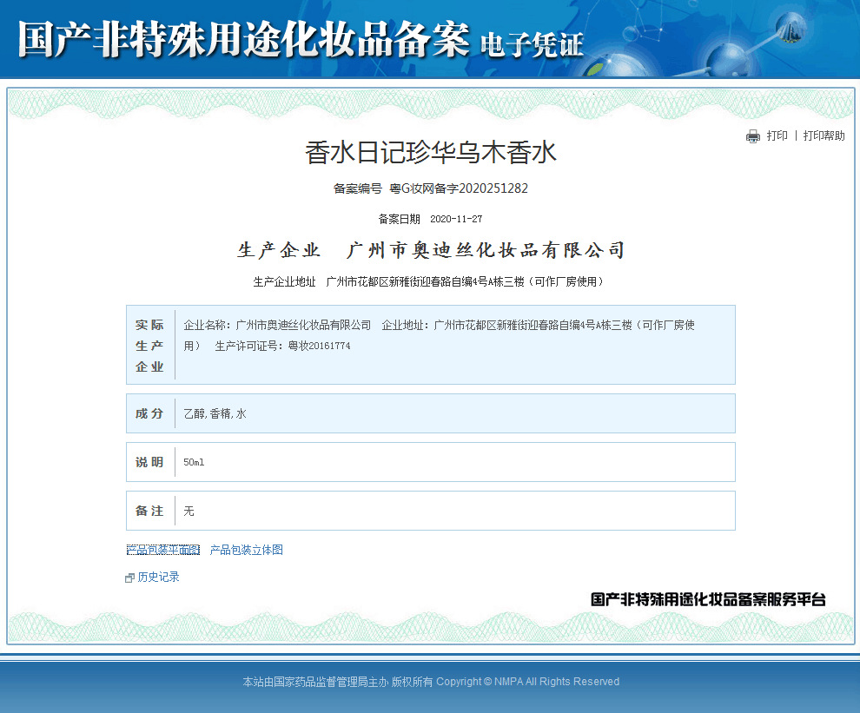Open the 打印帮助 help link
This screenshot has width=860, height=713.
coord(824,135)
